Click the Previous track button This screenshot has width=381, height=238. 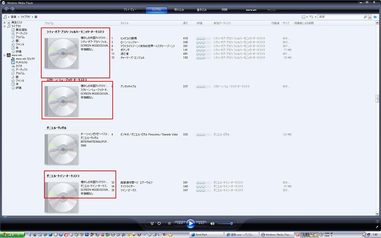tap(180, 224)
